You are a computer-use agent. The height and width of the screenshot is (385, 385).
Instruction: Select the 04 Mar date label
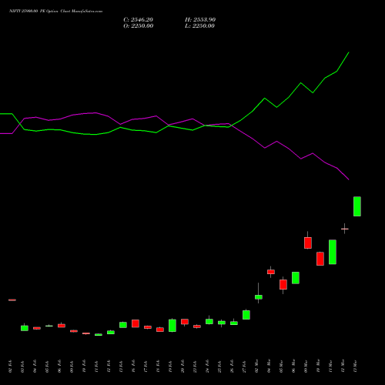click(x=269, y=367)
